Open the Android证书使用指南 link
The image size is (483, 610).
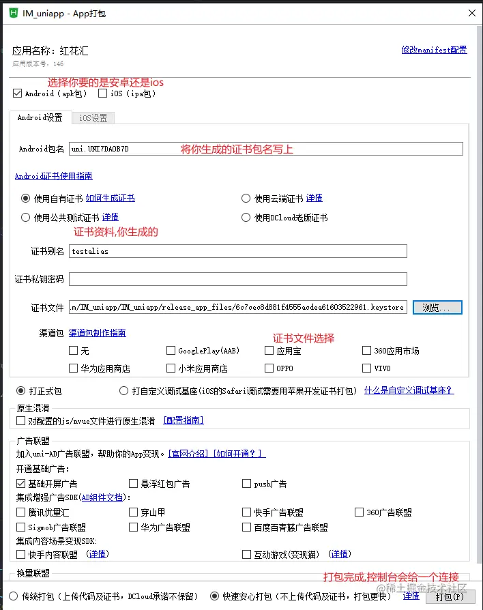(54, 176)
